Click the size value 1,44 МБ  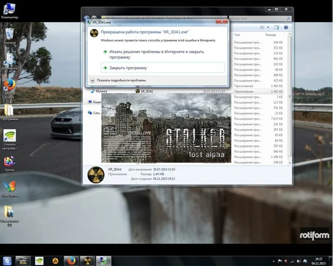[159, 174]
